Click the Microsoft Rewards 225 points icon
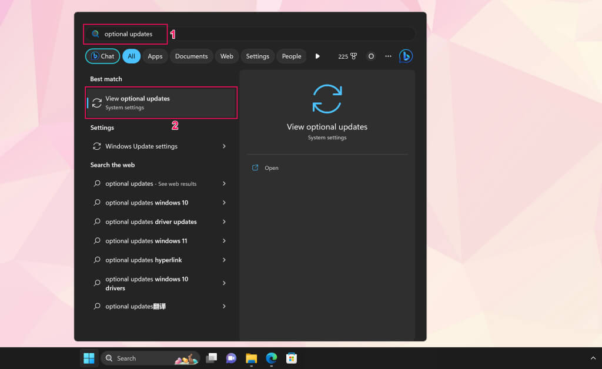This screenshot has height=369, width=602. click(x=347, y=56)
